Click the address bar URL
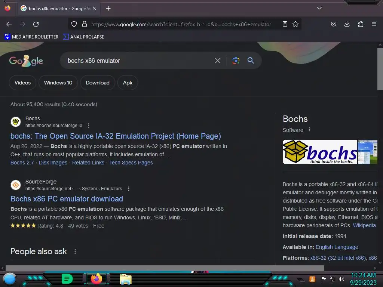This screenshot has width=383, height=287. (x=181, y=24)
